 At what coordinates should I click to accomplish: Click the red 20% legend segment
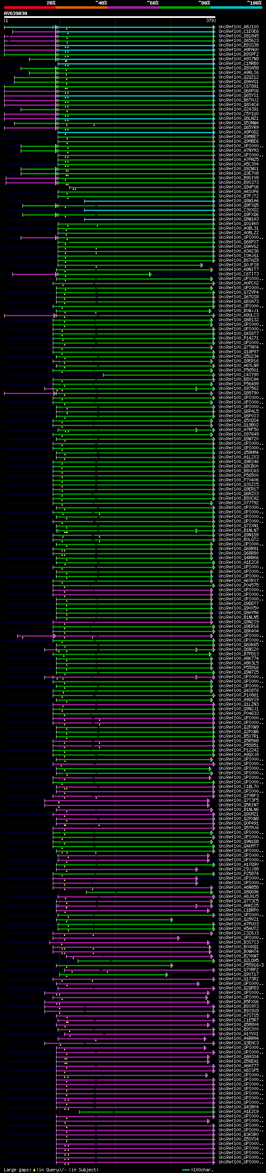click(x=30, y=7)
